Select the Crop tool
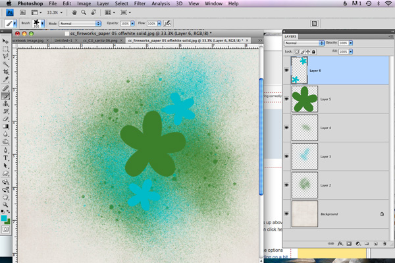This screenshot has height=263, width=395. tap(5, 72)
